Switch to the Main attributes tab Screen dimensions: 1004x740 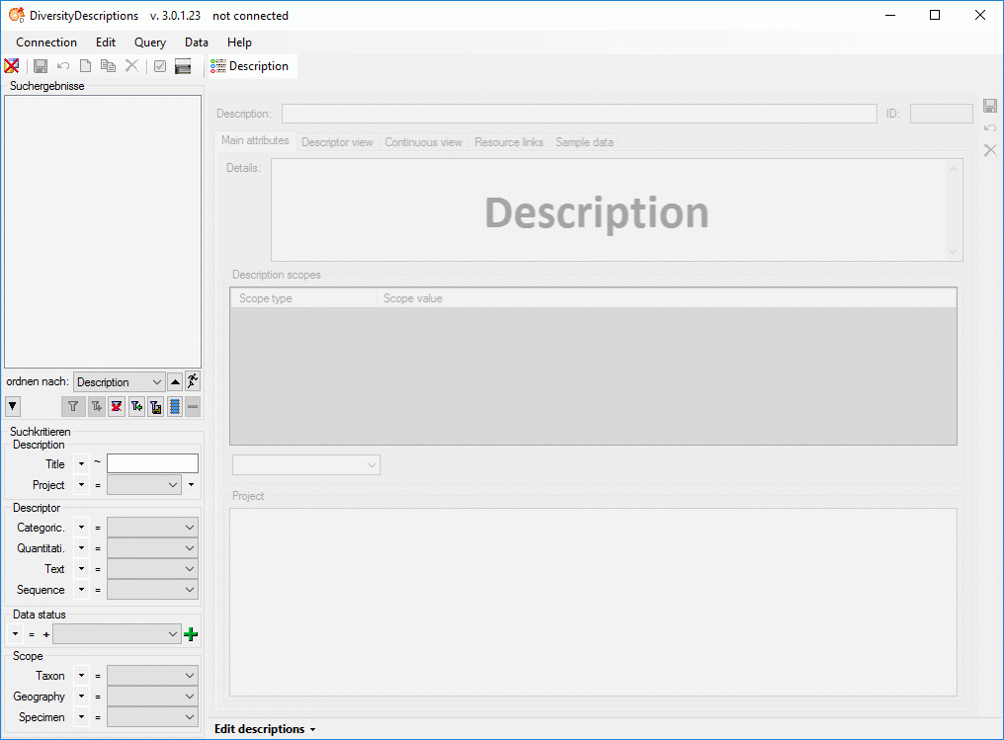point(255,140)
